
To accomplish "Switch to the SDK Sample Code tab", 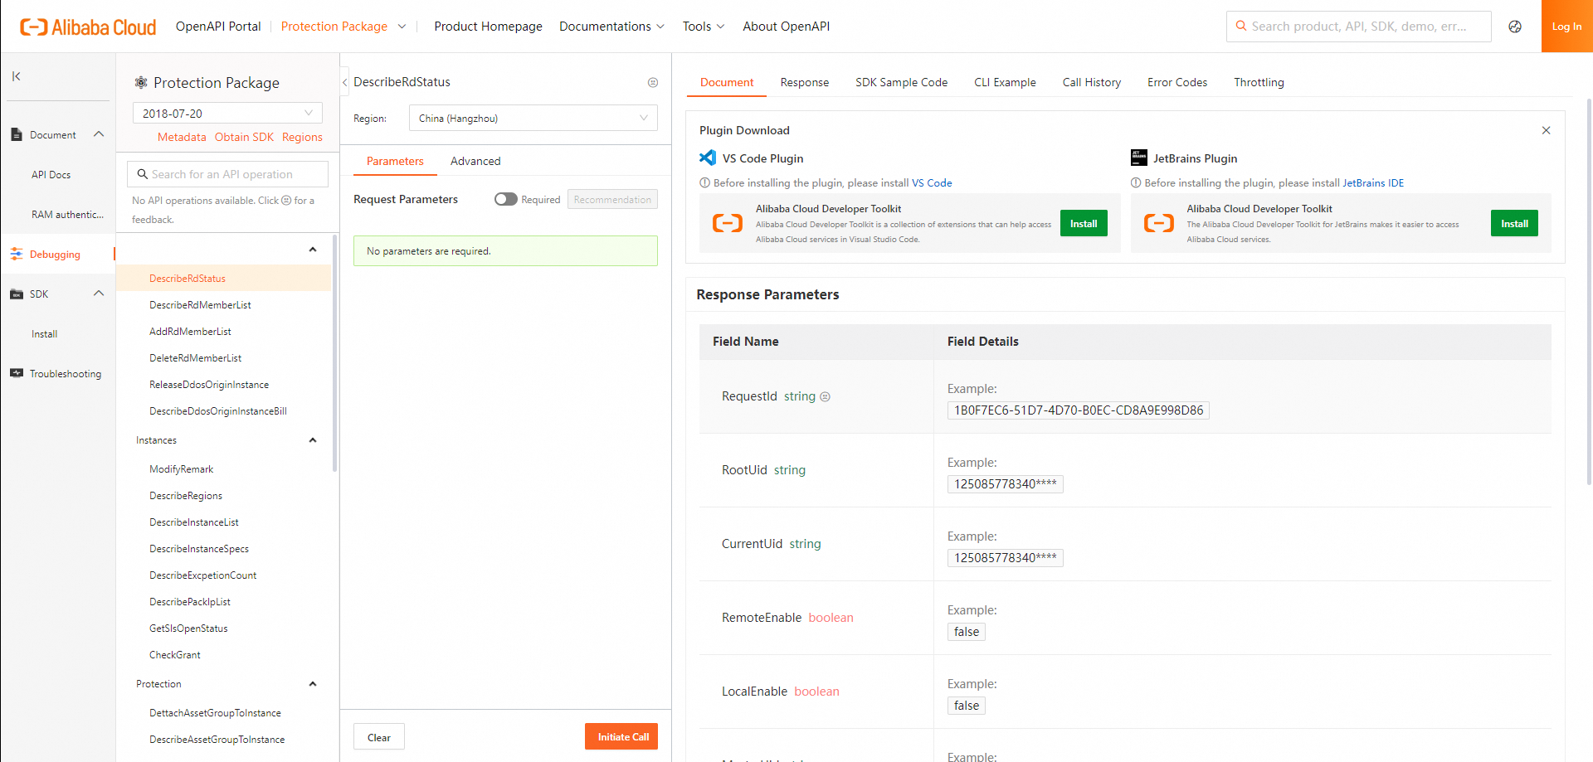I will (x=901, y=82).
